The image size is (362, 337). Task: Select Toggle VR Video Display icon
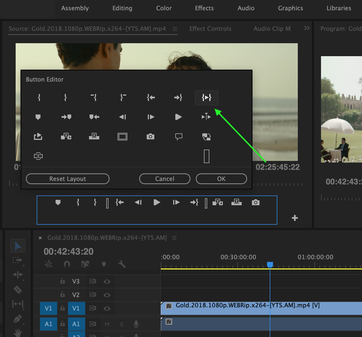pyautogui.click(x=38, y=156)
